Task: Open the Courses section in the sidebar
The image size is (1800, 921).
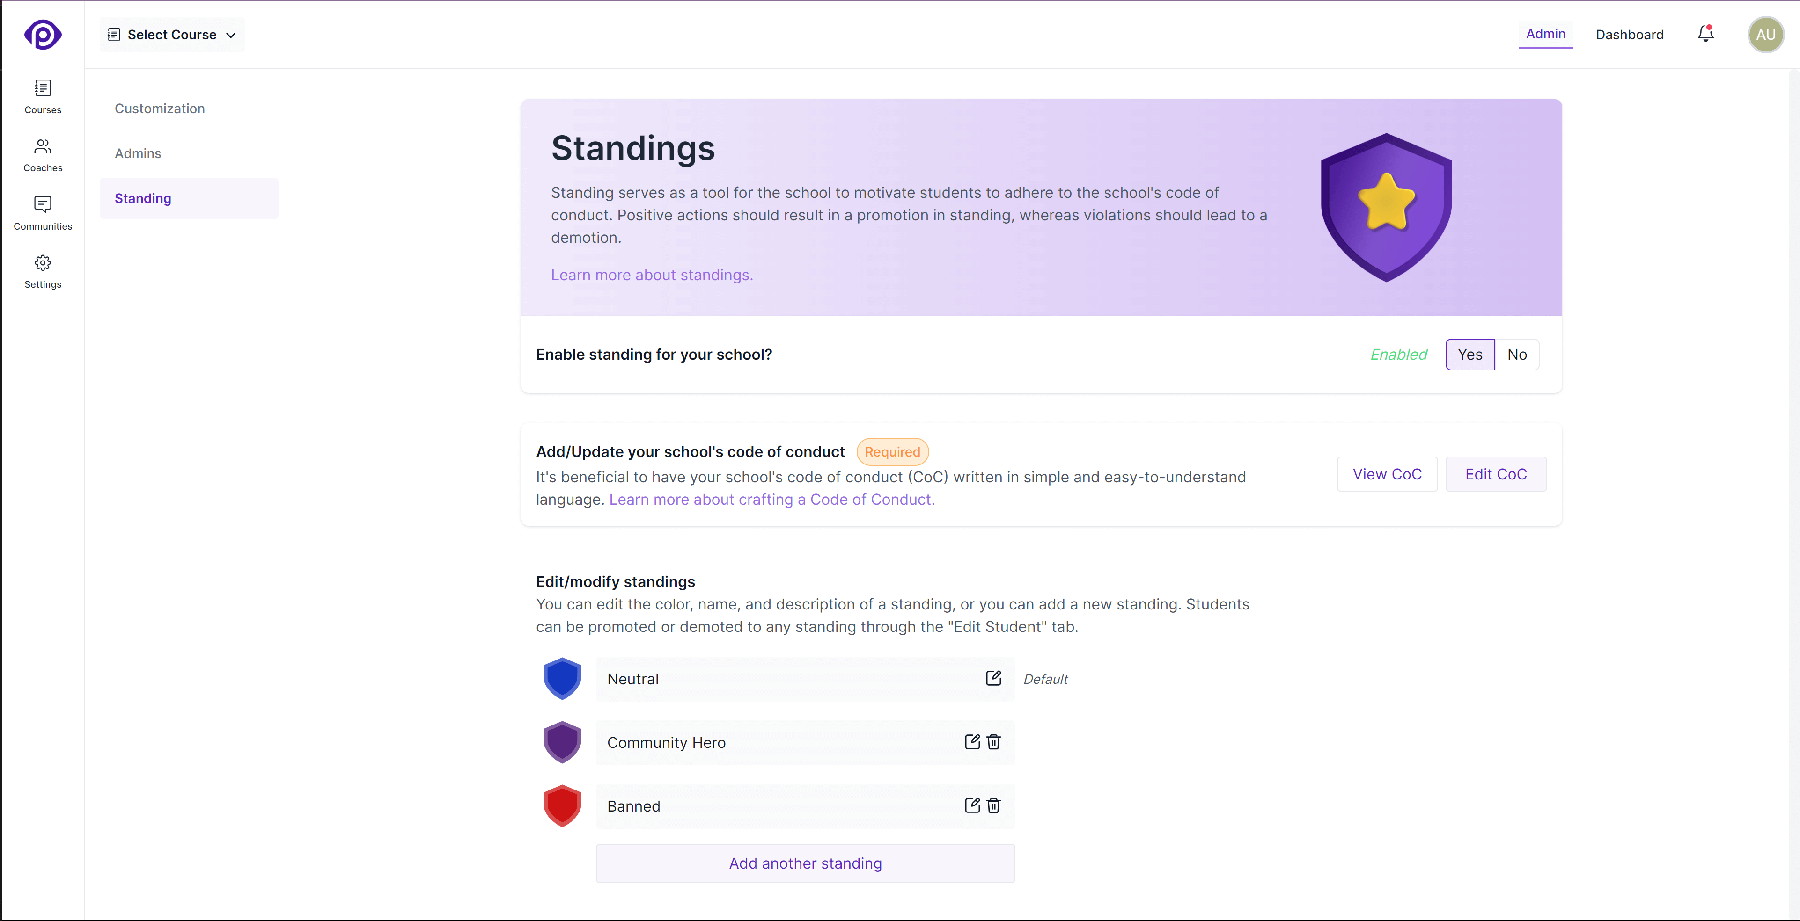Action: [43, 96]
